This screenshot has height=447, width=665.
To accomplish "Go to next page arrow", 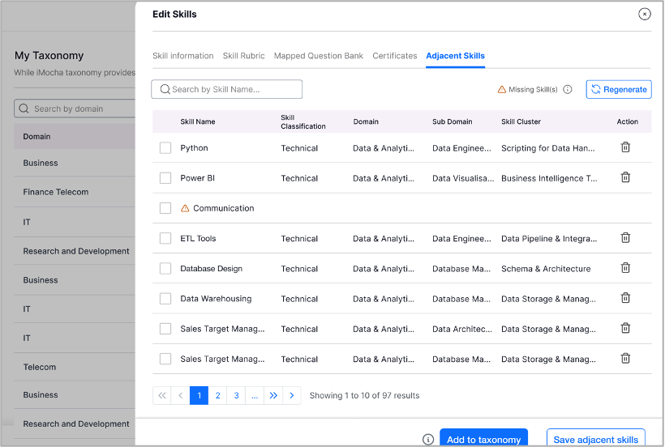I will click(x=292, y=395).
